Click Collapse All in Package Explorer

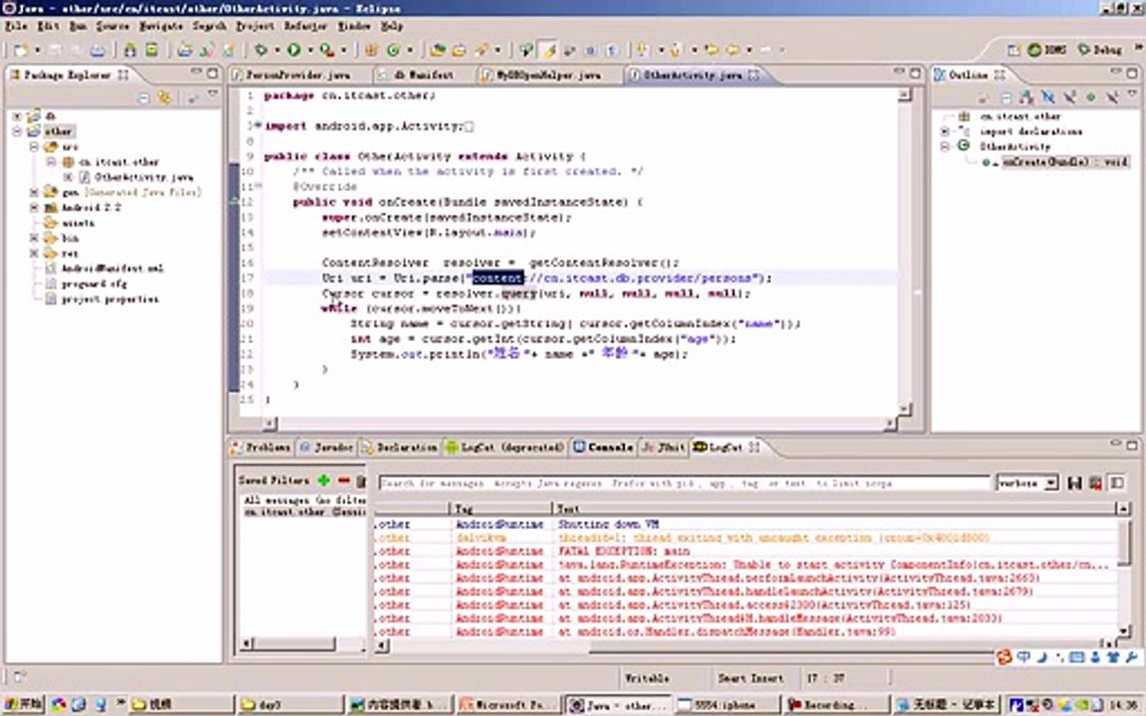[144, 97]
